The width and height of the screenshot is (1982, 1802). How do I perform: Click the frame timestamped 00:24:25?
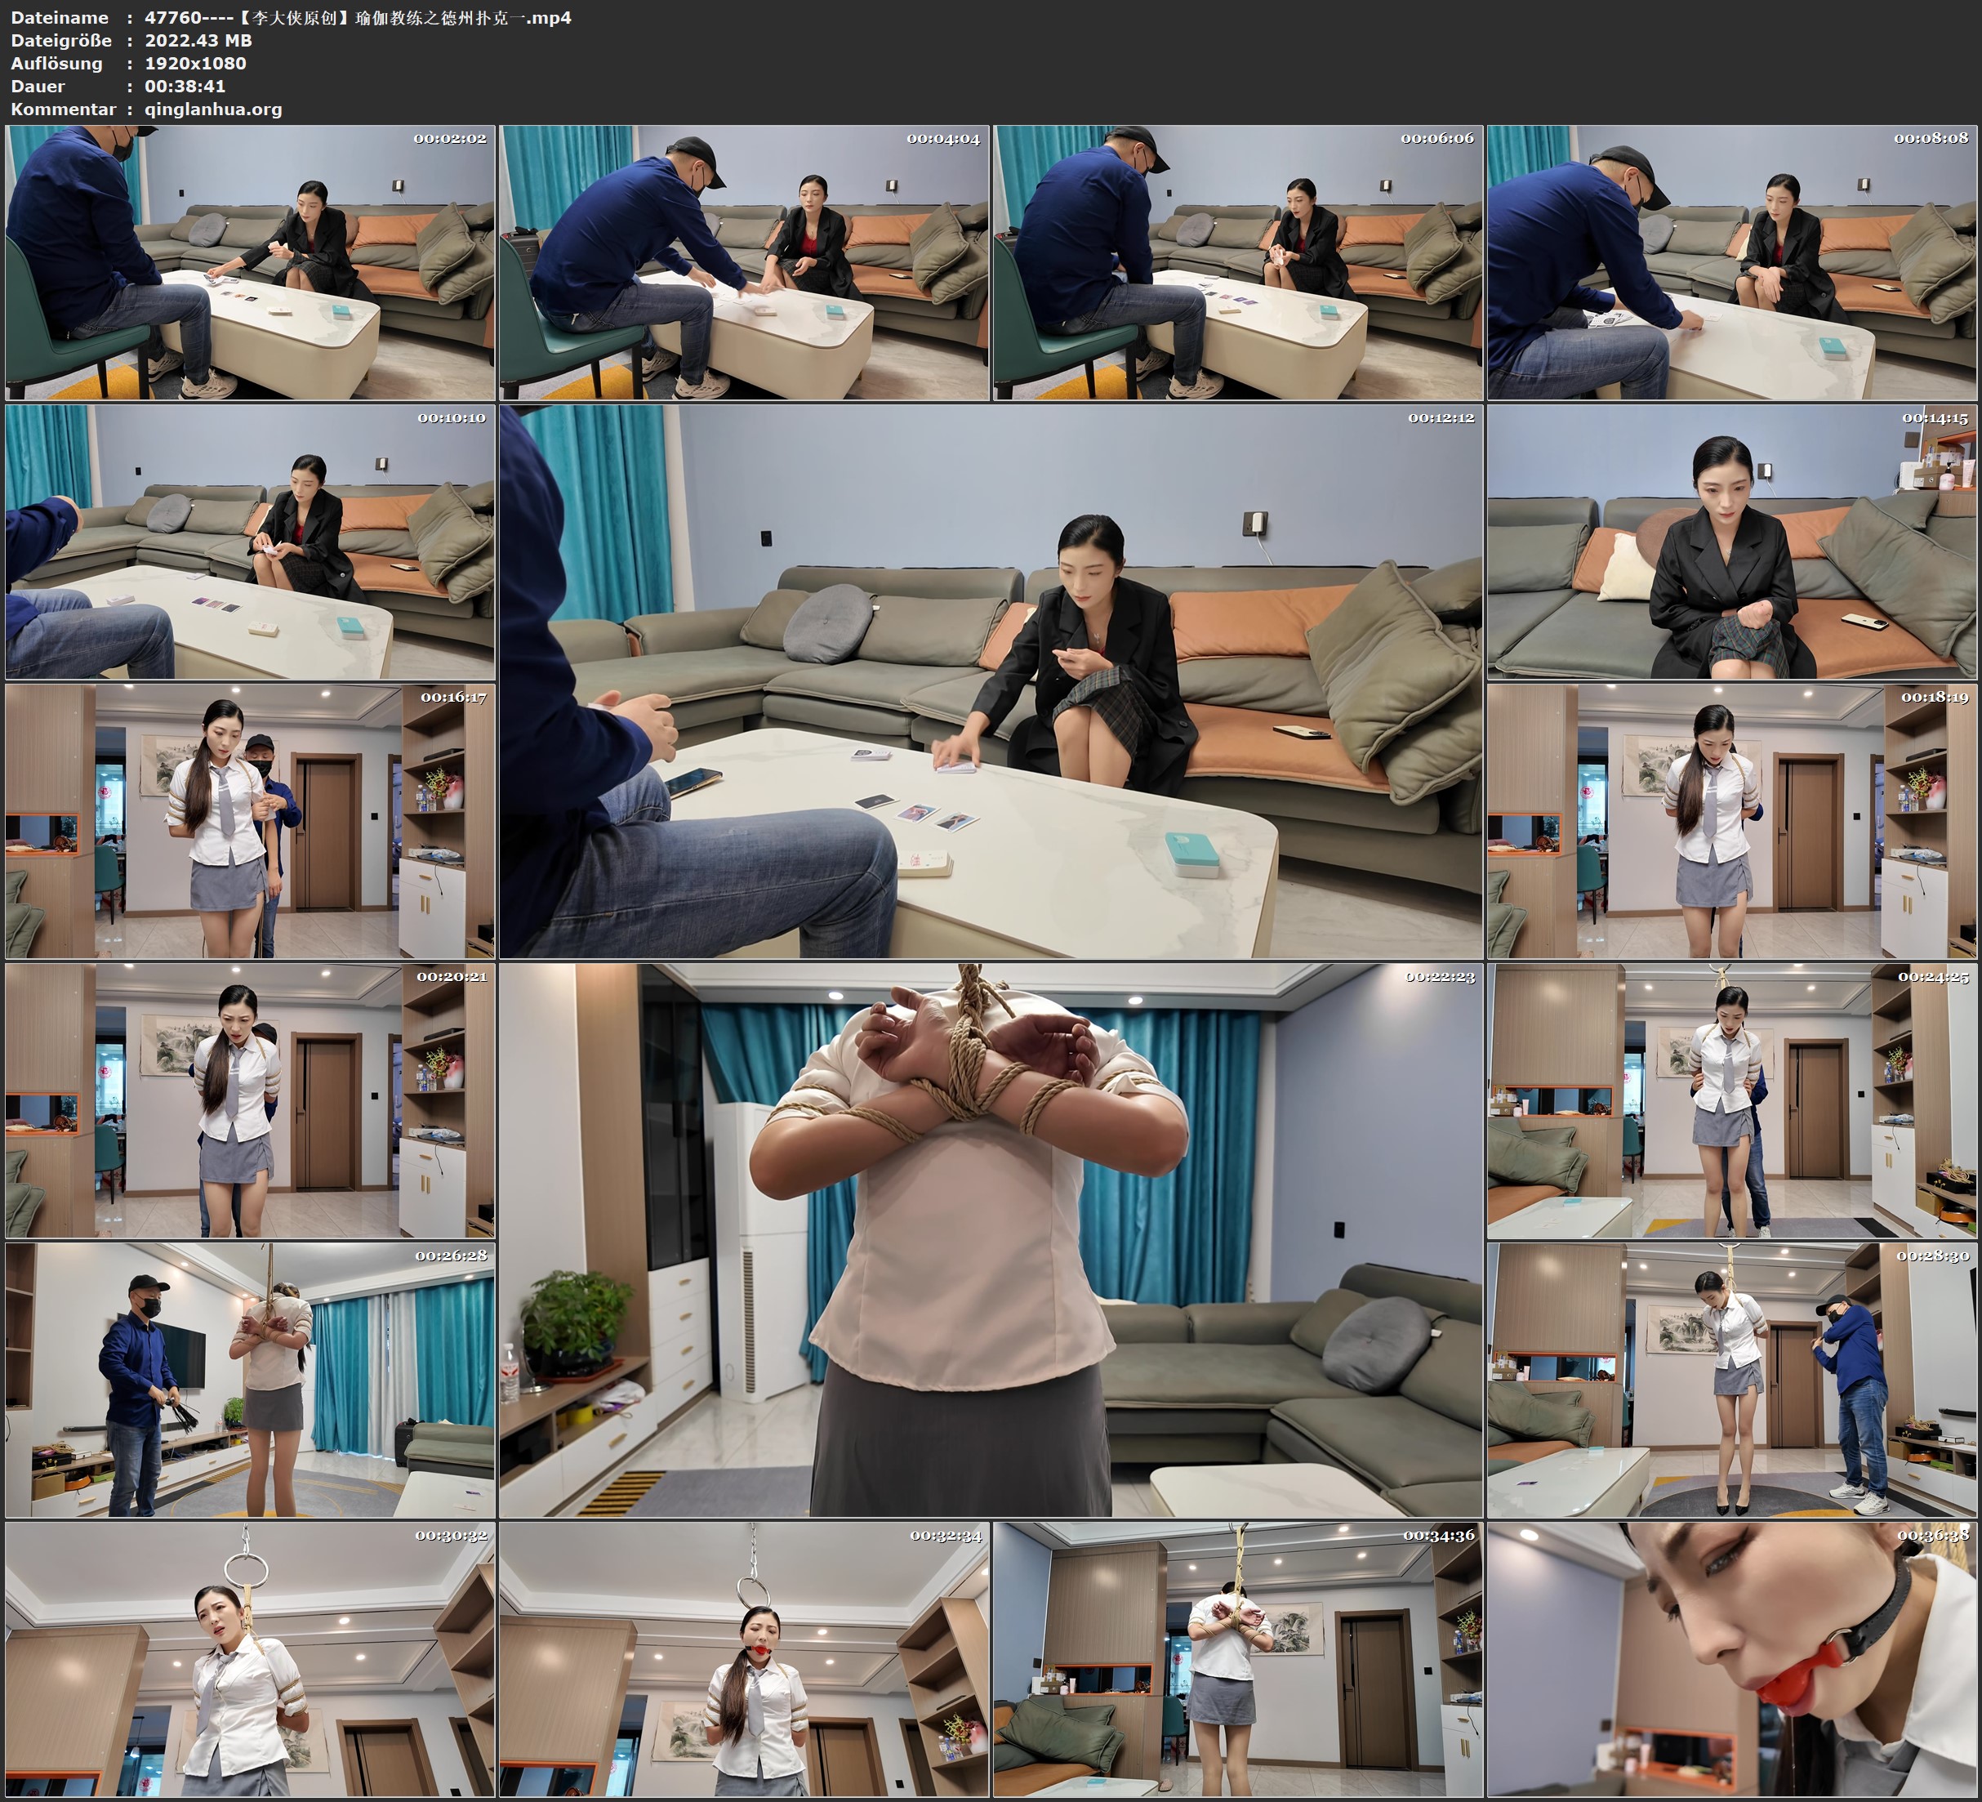1732,1100
